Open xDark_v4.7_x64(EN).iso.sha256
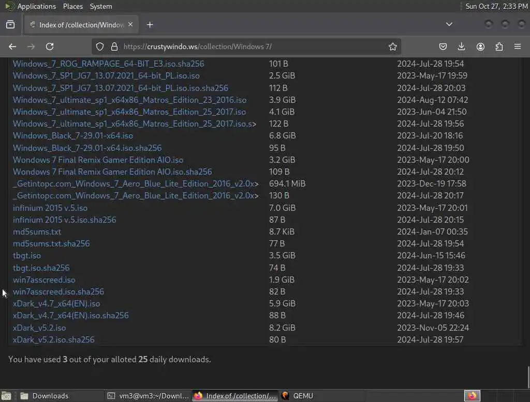Image resolution: width=530 pixels, height=402 pixels. tap(70, 316)
